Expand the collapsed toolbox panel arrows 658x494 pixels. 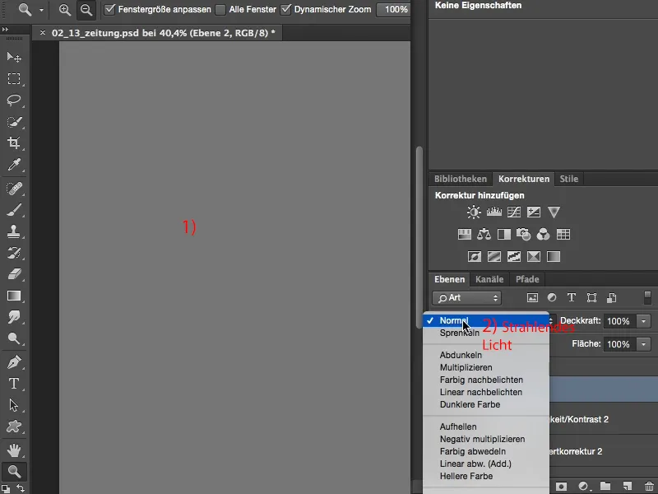click(5, 29)
